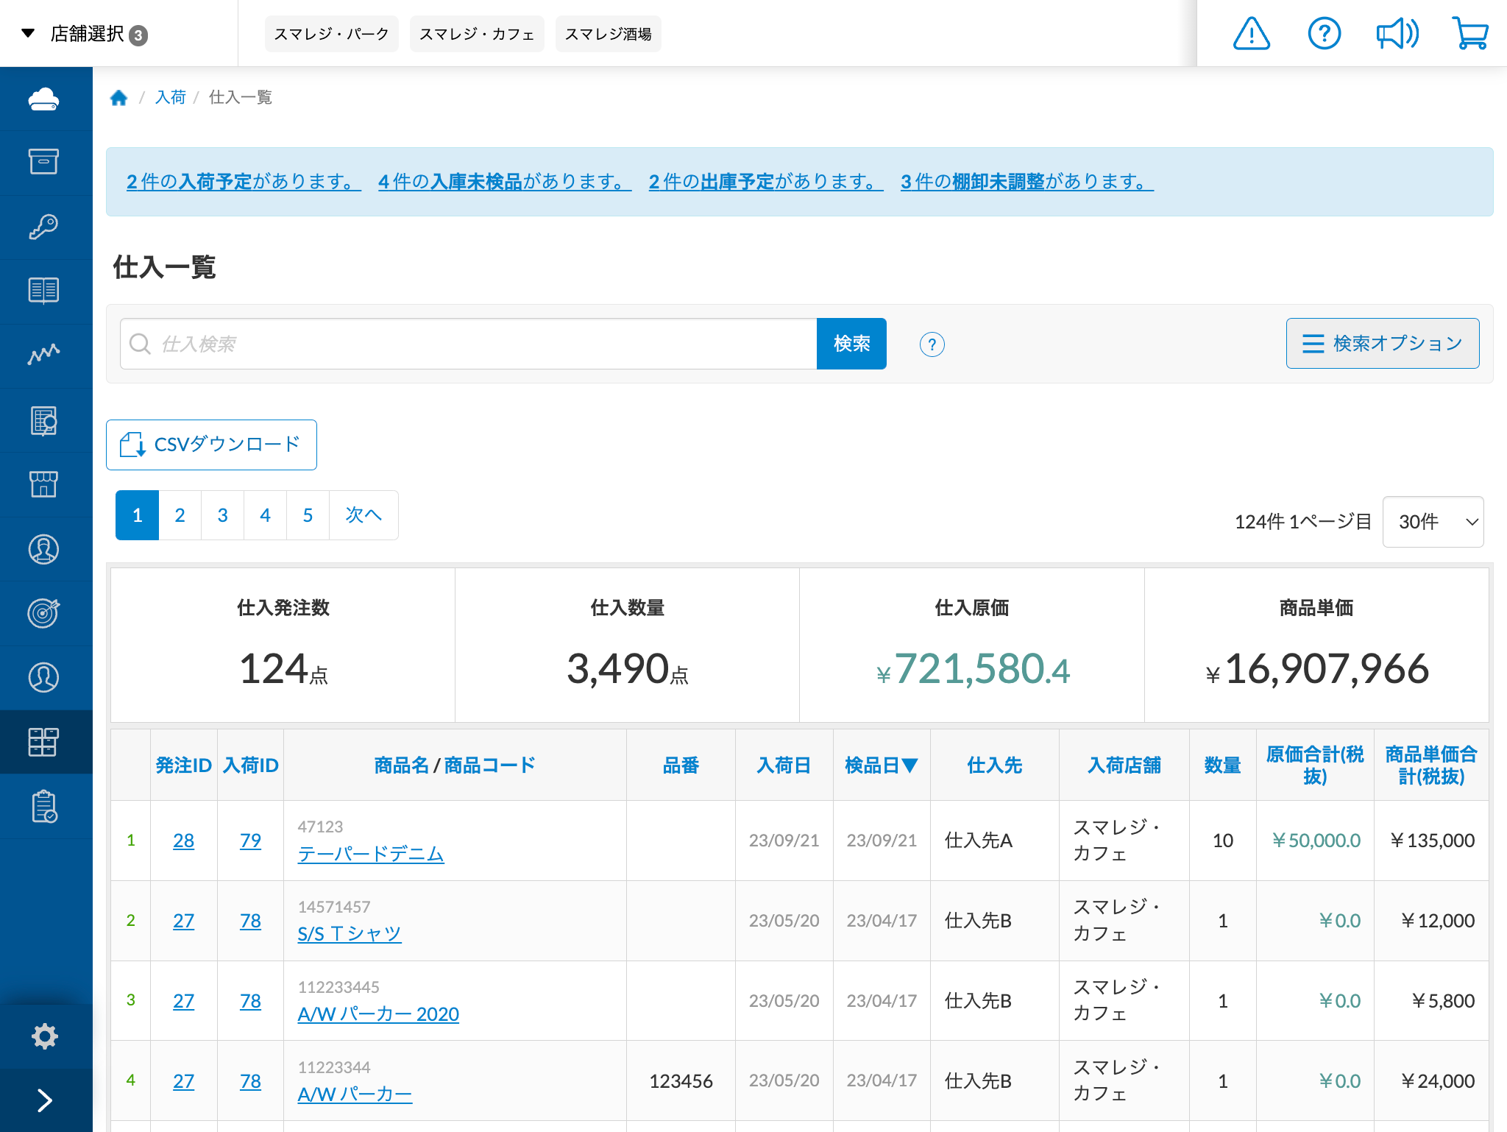The width and height of the screenshot is (1507, 1132).
Task: Click the cloud icon at sidebar top
Action: pyautogui.click(x=45, y=99)
